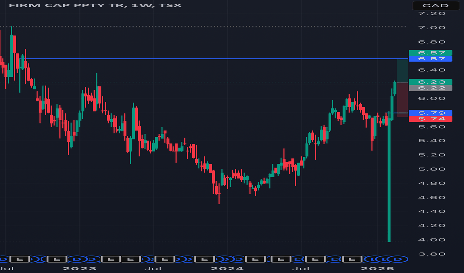Click the Jul label between 2024 and 2025
The height and width of the screenshot is (273, 464).
pyautogui.click(x=301, y=268)
